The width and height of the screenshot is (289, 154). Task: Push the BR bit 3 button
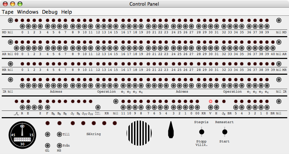[x=249, y=107]
